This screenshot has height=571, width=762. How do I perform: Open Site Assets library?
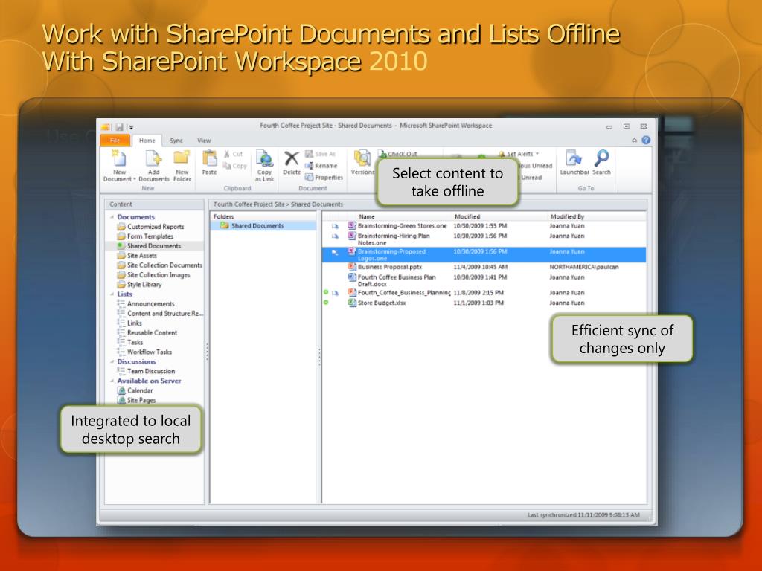click(142, 256)
